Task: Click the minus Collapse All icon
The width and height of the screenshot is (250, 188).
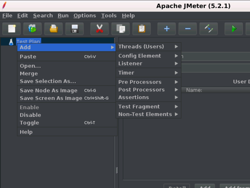Action: click(188, 29)
